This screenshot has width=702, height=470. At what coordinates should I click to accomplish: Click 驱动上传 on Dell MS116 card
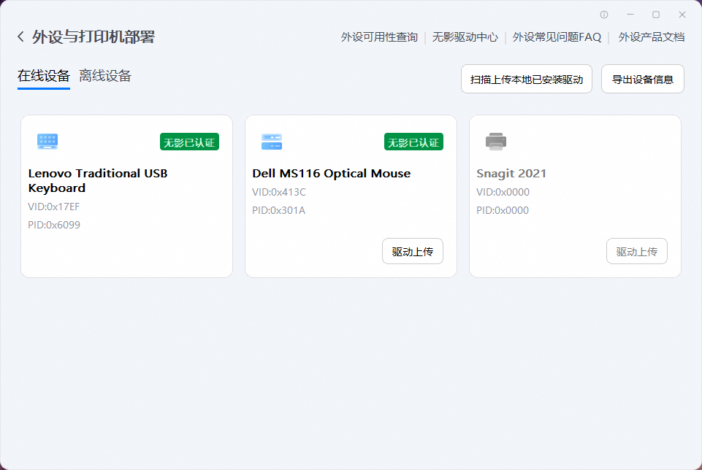point(412,251)
